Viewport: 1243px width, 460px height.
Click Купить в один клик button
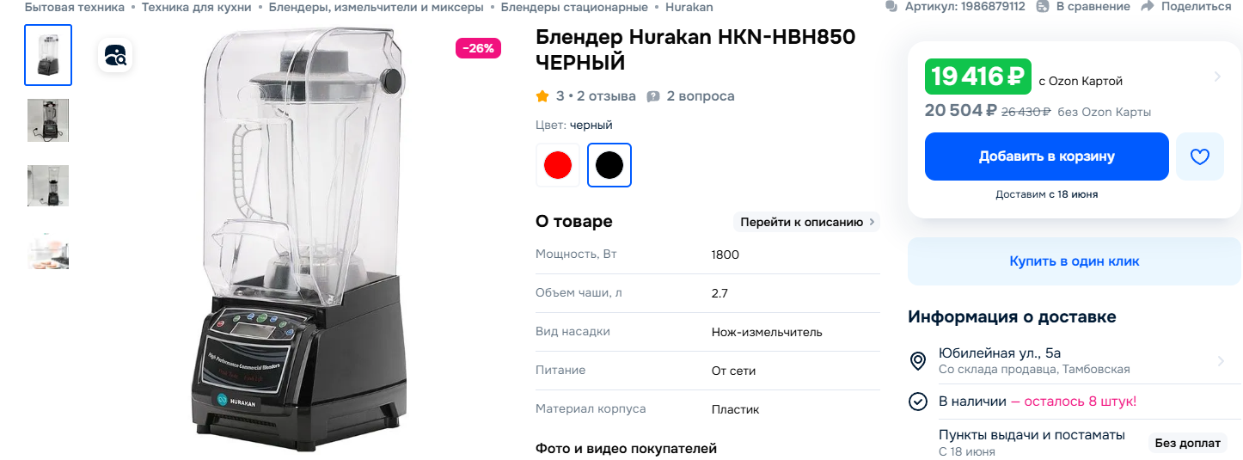point(1075,261)
